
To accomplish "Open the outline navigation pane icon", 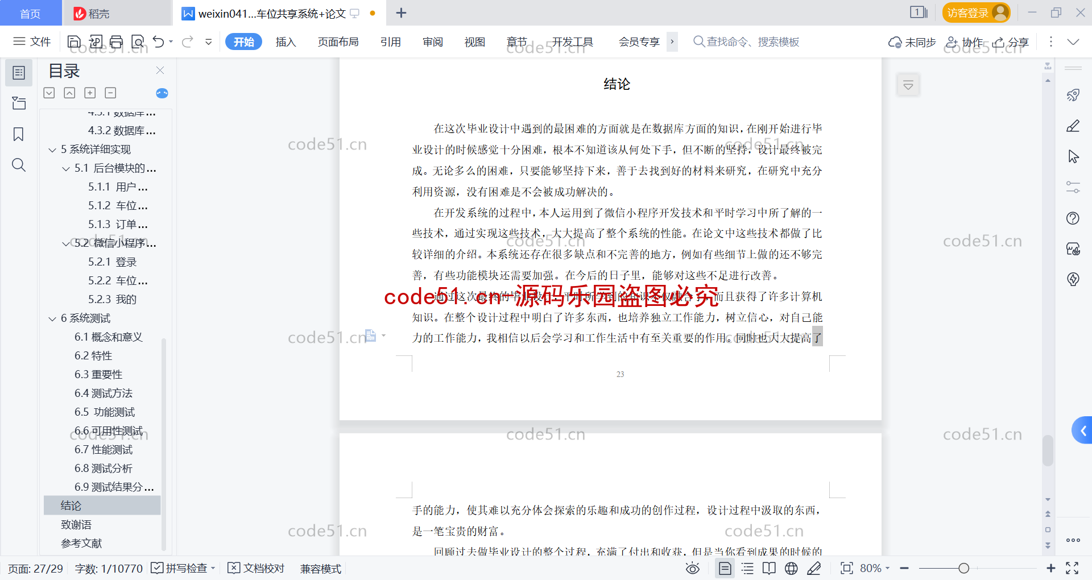I will (19, 73).
